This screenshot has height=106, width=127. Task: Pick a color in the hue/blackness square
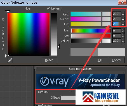[x=29, y=34]
